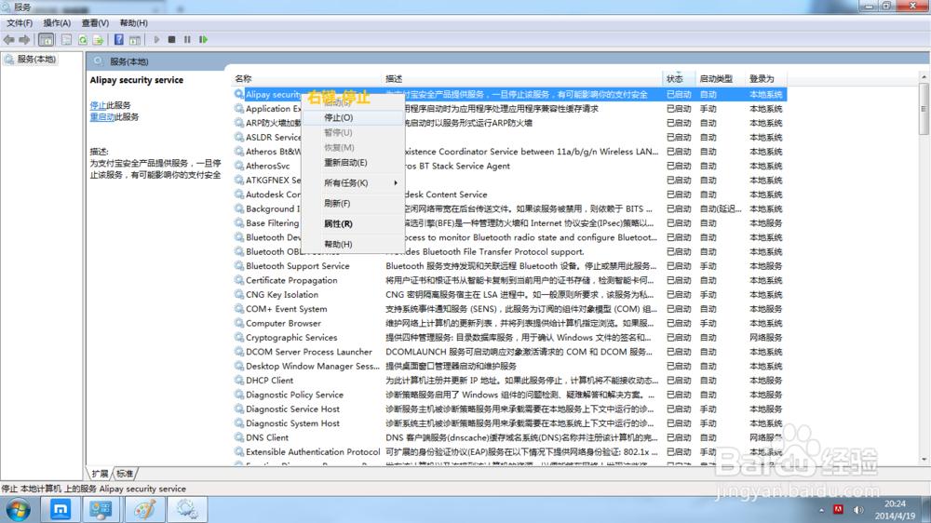Screen dimensions: 931x523
Task: Click the Pause Service toolbar icon
Action: point(187,40)
